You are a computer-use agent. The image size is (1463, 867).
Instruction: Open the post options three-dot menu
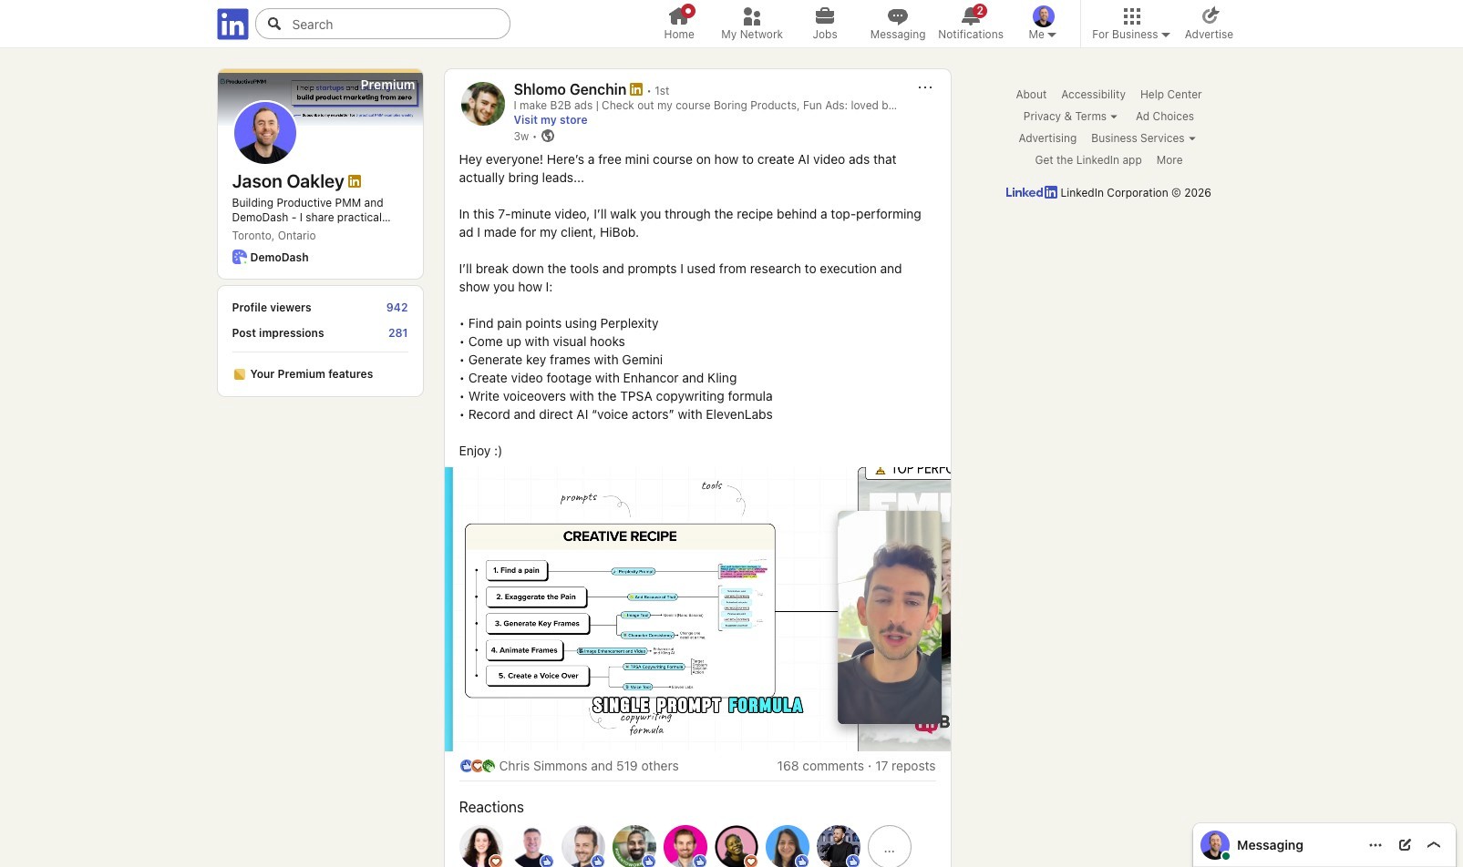pos(925,87)
